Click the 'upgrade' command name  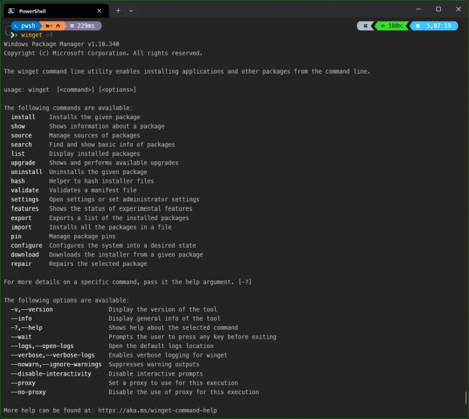pyautogui.click(x=23, y=163)
